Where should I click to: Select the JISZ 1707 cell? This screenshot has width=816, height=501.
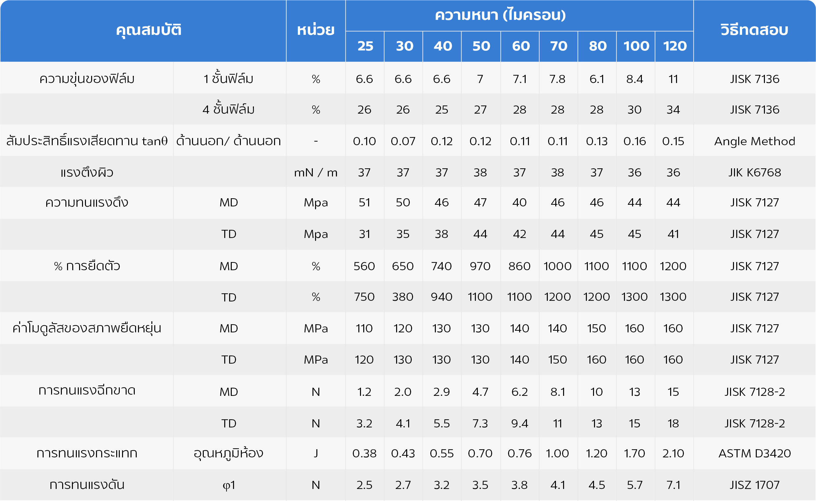tap(754, 485)
